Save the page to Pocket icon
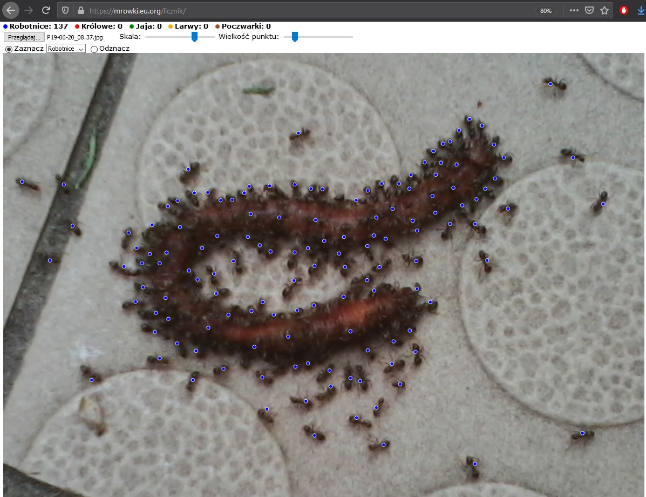 coord(589,10)
